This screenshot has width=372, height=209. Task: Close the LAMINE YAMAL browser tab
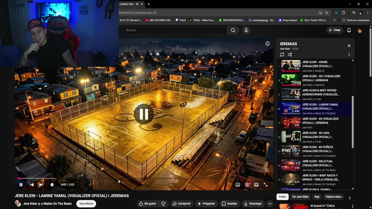[x=142, y=4]
